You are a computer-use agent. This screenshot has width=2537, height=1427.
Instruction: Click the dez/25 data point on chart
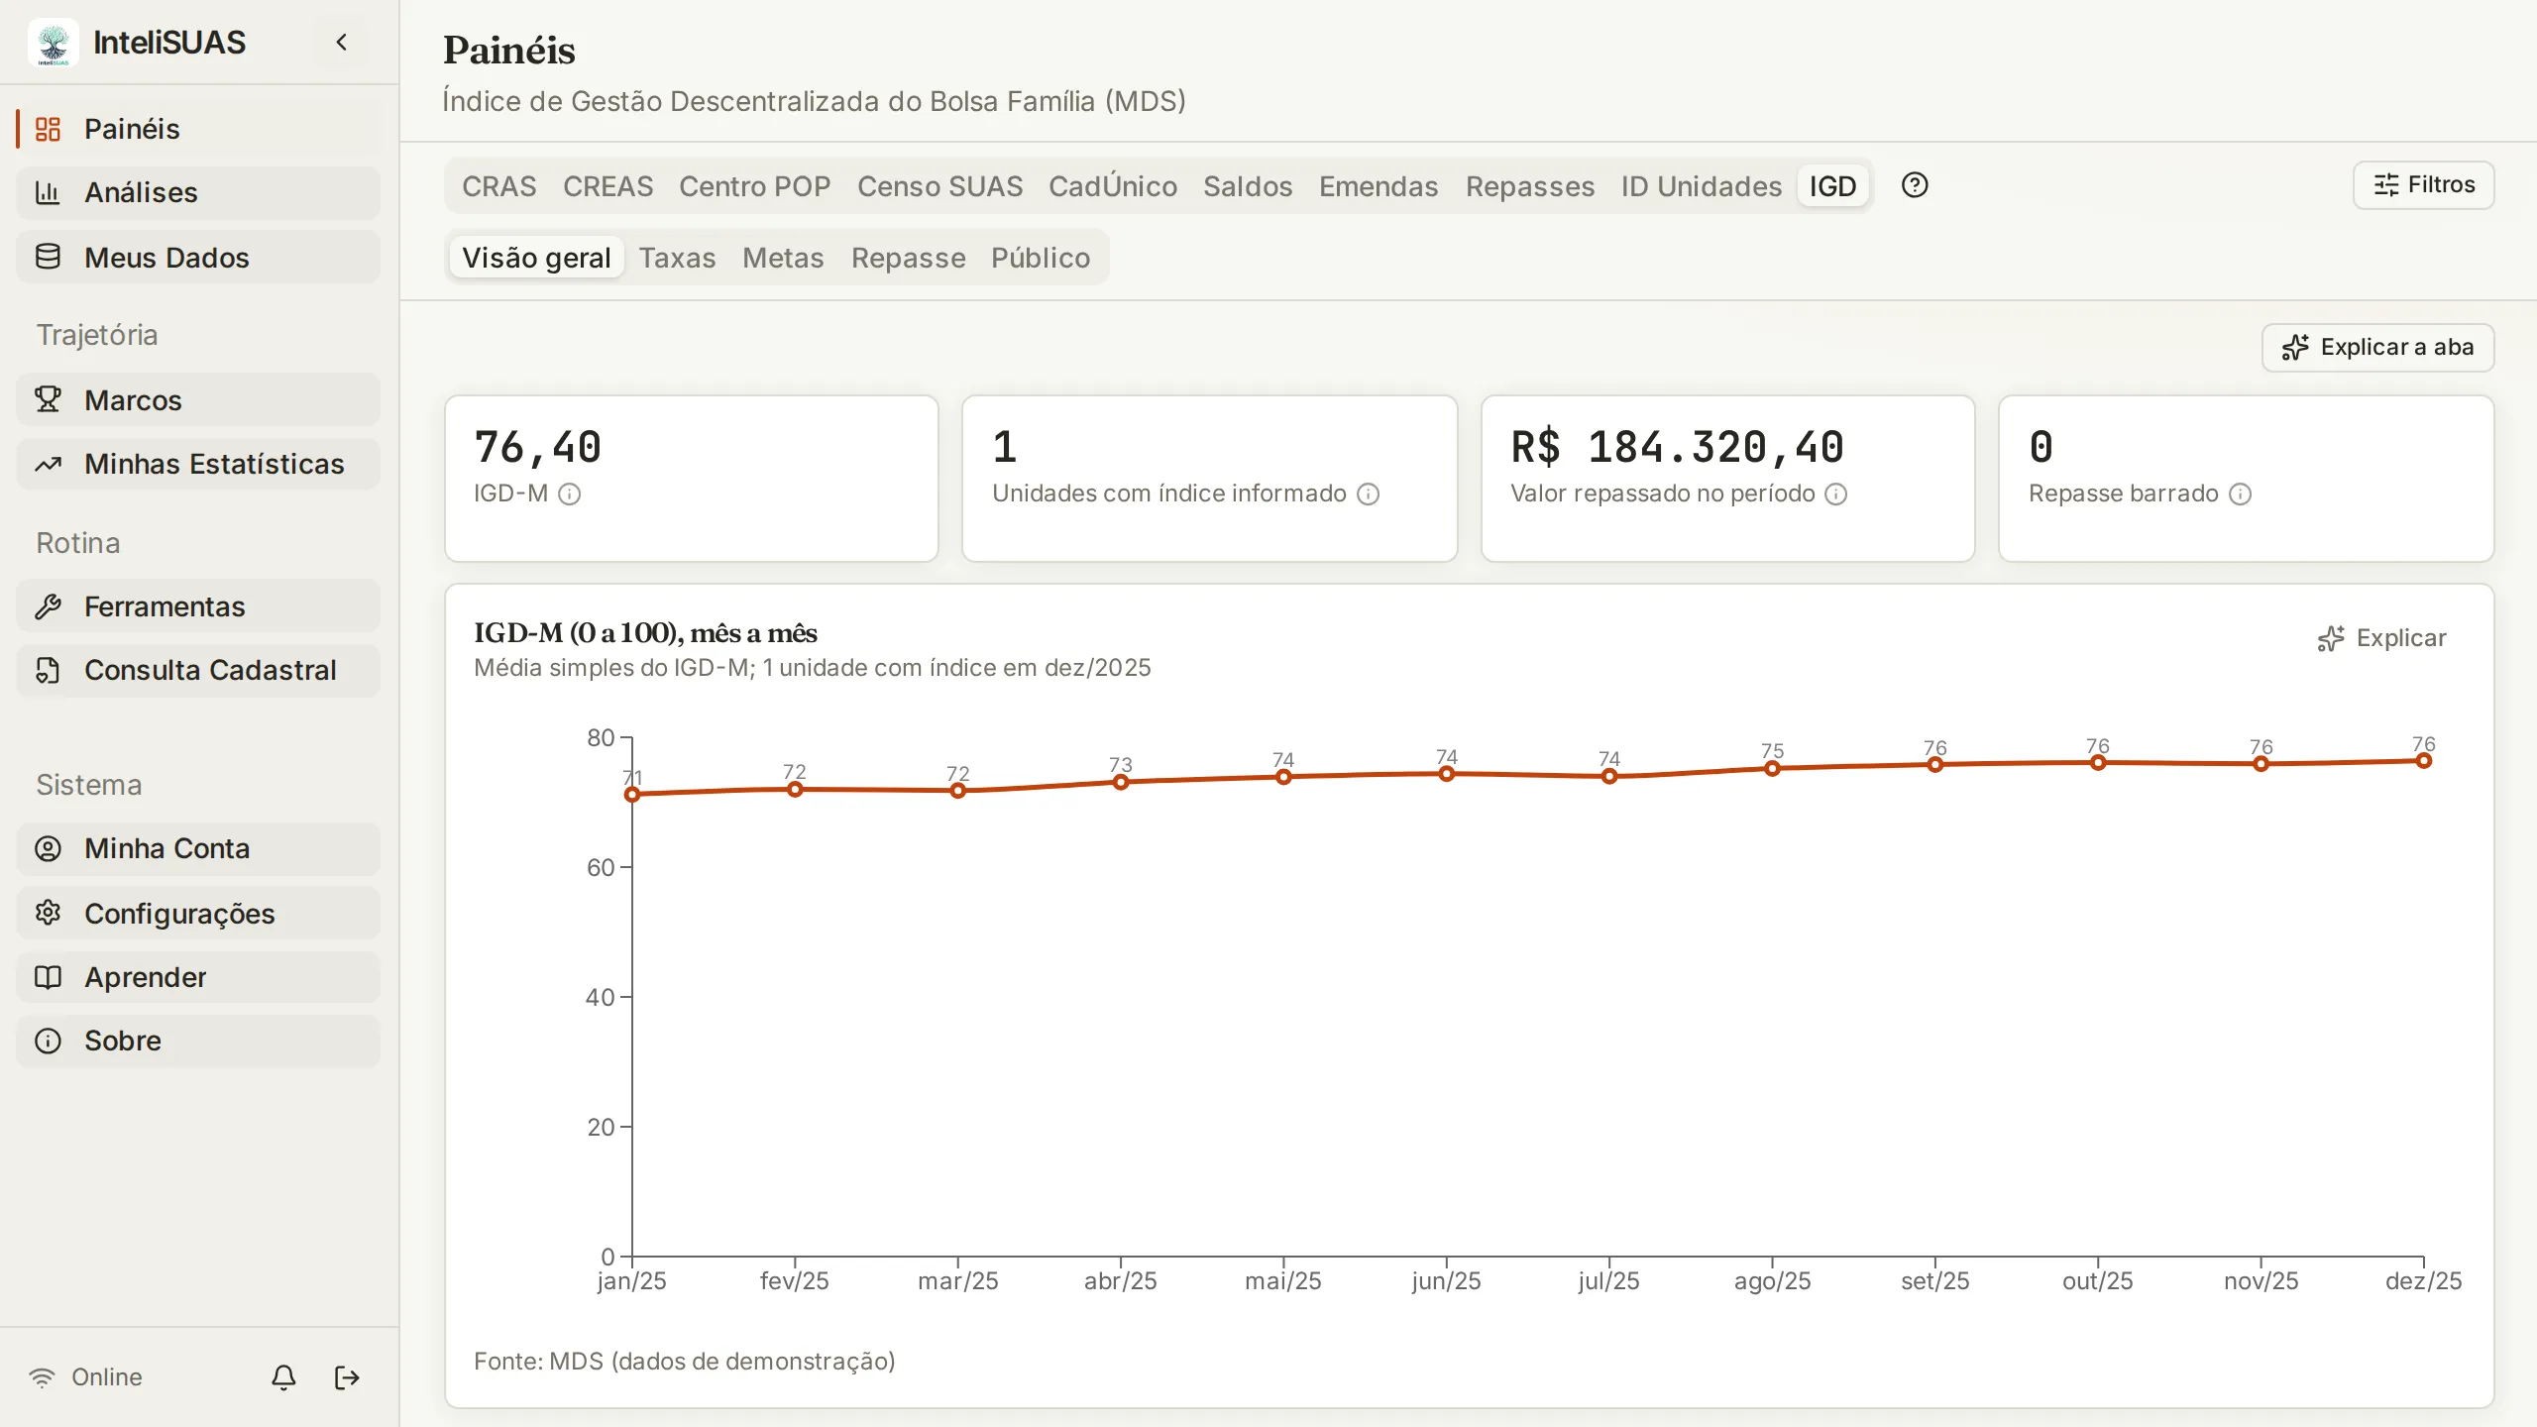pos(2423,761)
